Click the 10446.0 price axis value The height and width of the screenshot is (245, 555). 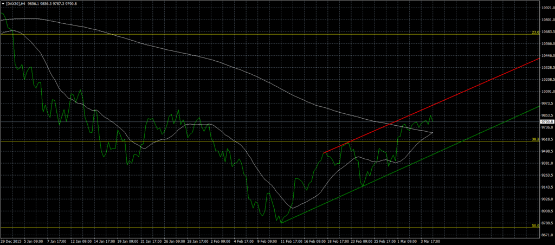[x=547, y=56]
